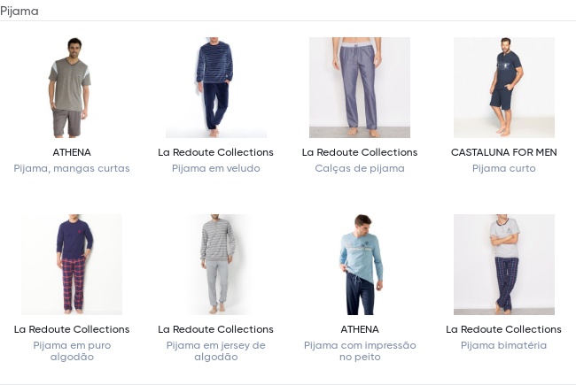576x385 pixels.
Task: Click the CASTALUNA FOR MEN brand name
Action: (x=503, y=152)
